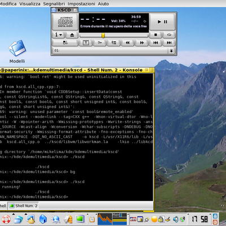Screen dimensions: 226x226
Task: Open the Home folder icon in panel
Action: click(43, 219)
